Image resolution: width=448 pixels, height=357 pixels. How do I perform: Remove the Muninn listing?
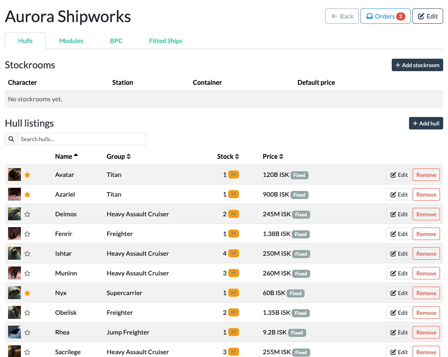click(x=426, y=273)
